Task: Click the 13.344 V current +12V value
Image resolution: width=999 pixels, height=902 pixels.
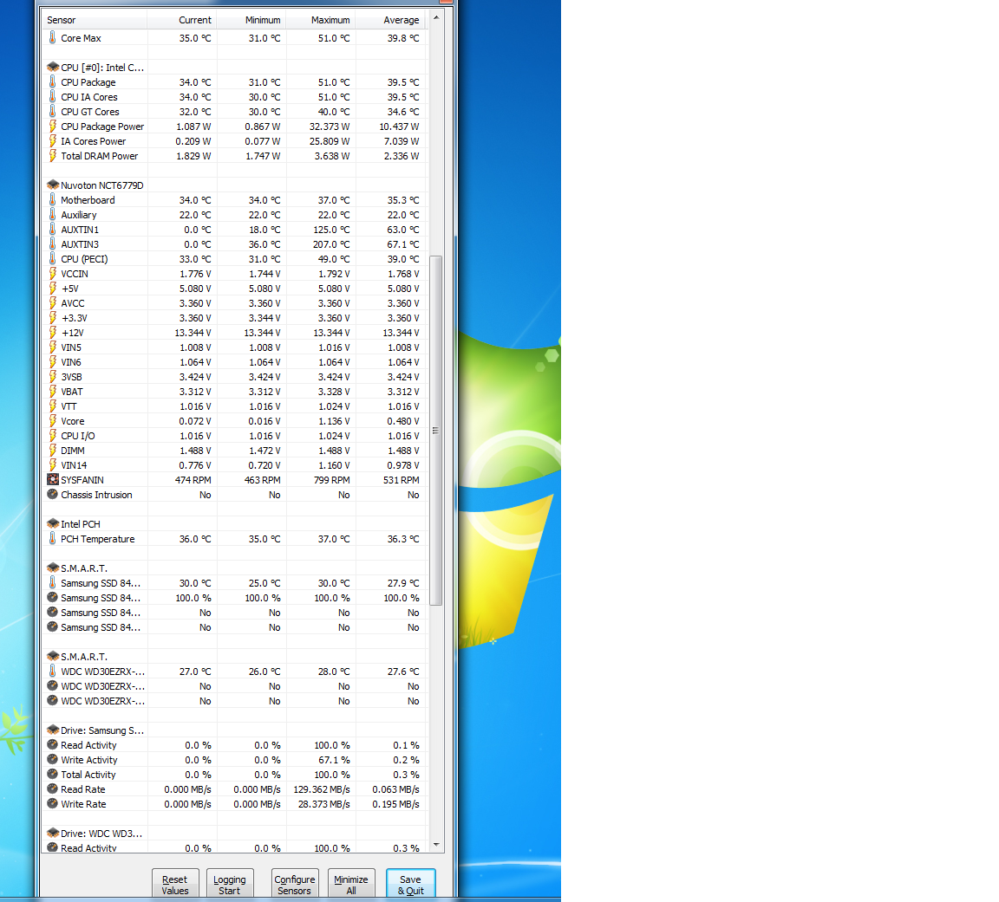Action: click(193, 333)
